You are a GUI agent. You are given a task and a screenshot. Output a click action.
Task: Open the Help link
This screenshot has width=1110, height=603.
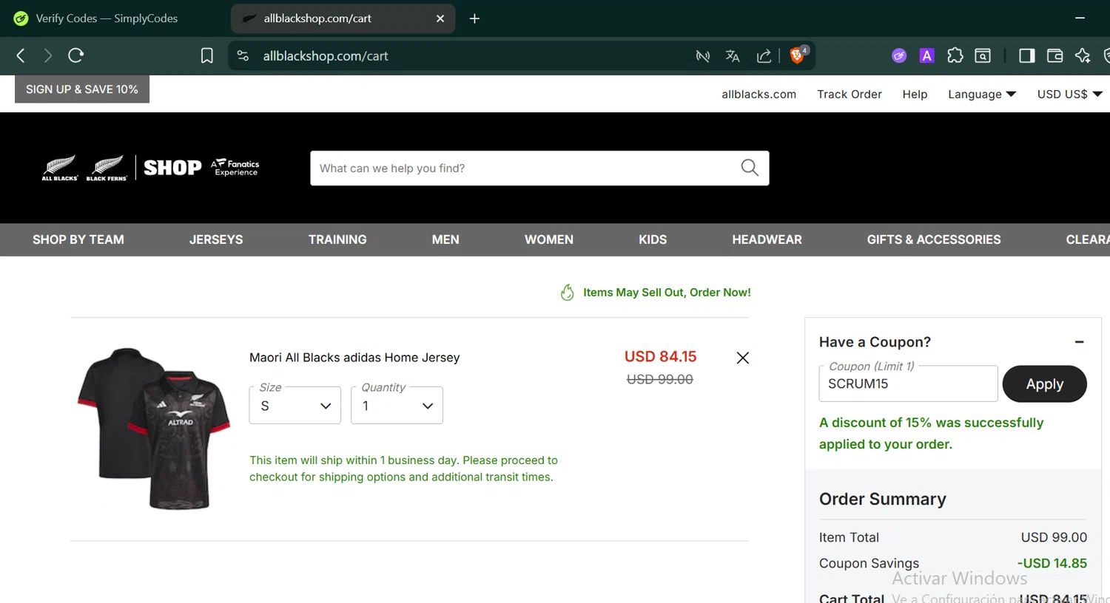[x=915, y=94]
